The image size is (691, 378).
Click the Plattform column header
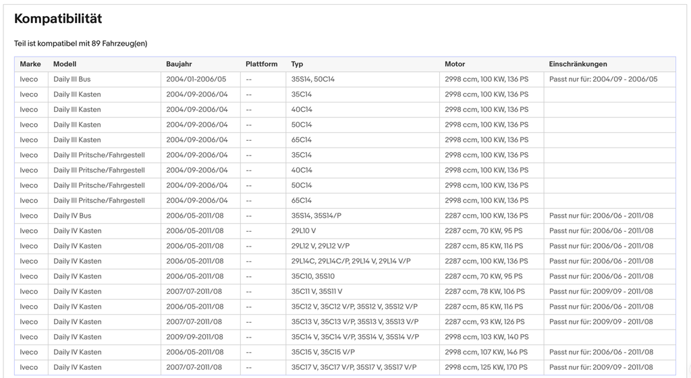pos(263,64)
